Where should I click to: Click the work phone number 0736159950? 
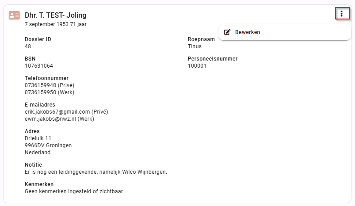pos(40,92)
